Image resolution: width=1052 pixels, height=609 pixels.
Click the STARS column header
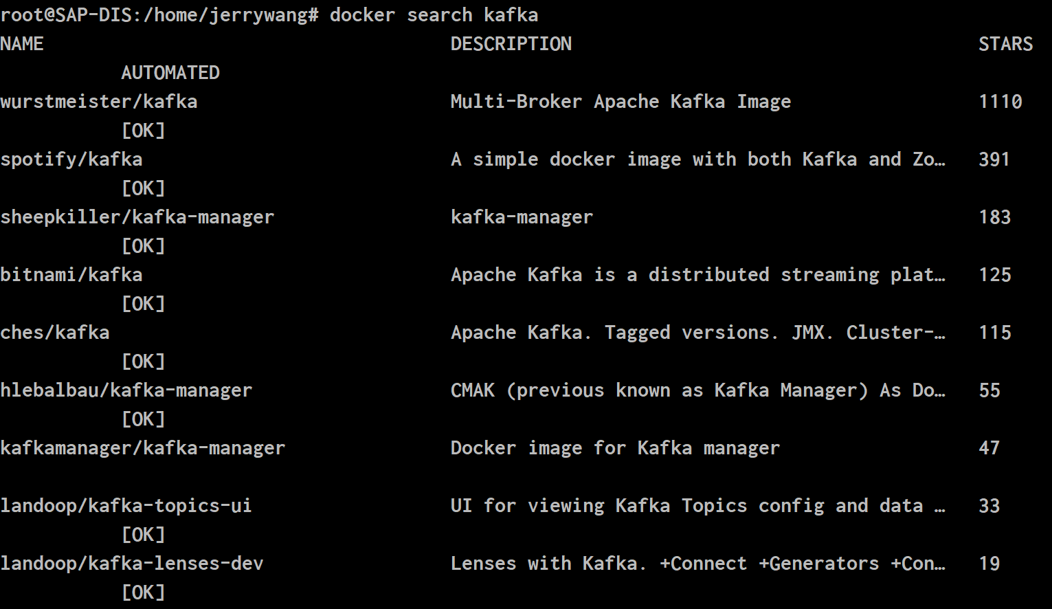tap(1006, 44)
